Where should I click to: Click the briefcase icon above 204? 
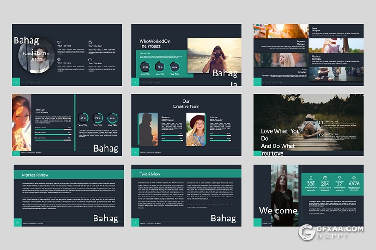[x=325, y=178]
